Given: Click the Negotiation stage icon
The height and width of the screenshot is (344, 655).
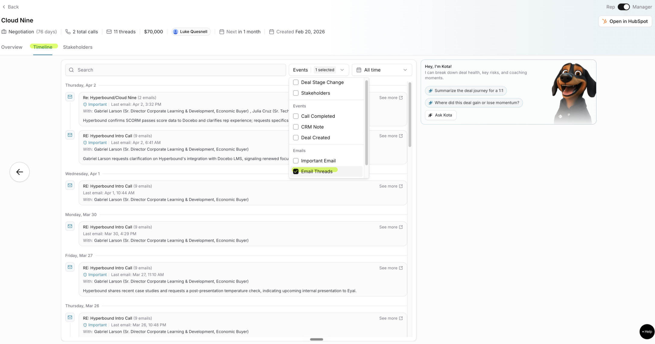Looking at the screenshot, I should tap(4, 32).
